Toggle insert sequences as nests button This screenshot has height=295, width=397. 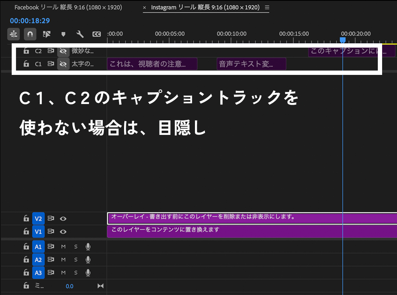coord(13,34)
